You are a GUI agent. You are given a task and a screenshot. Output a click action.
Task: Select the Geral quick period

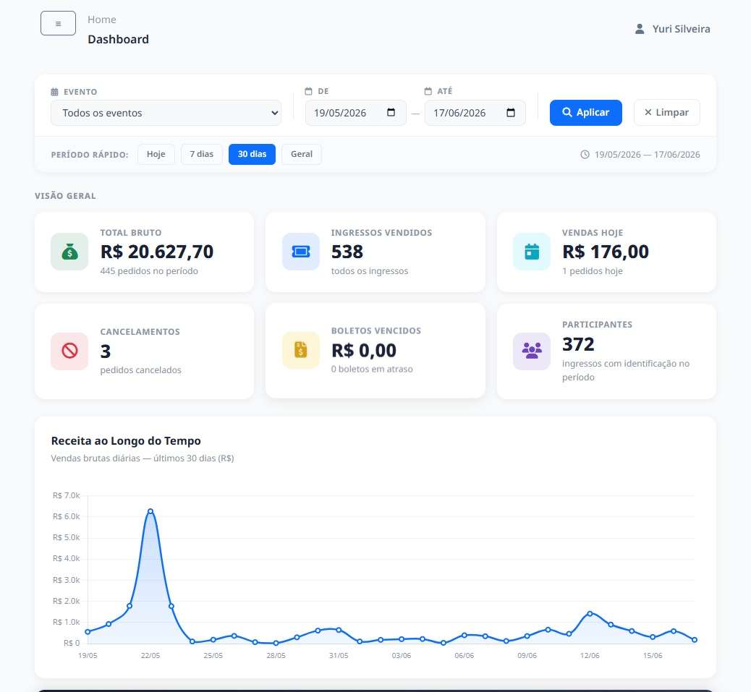pyautogui.click(x=302, y=154)
